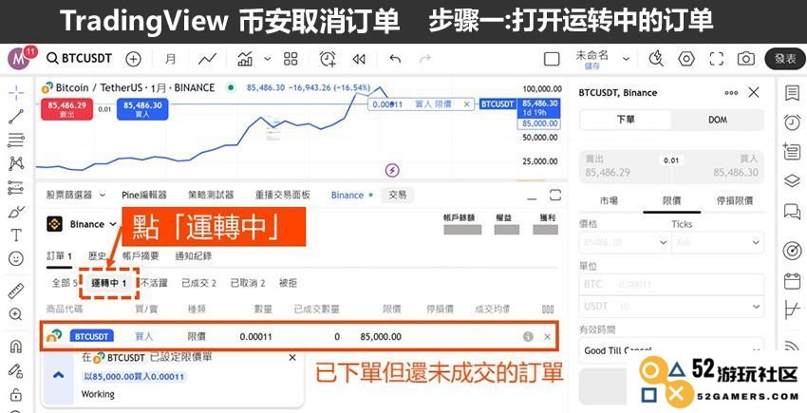Select the 停損限價 order type

[x=735, y=201]
